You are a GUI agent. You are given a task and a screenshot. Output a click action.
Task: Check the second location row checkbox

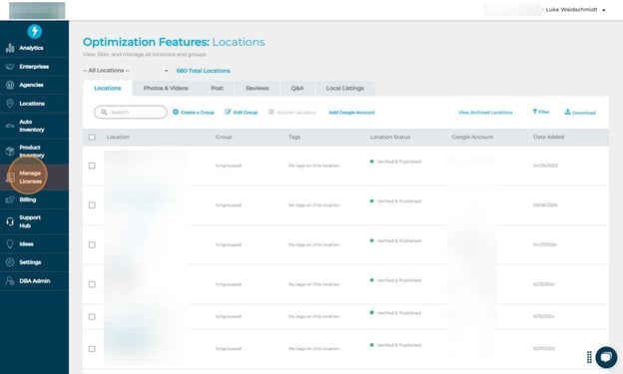click(x=92, y=205)
